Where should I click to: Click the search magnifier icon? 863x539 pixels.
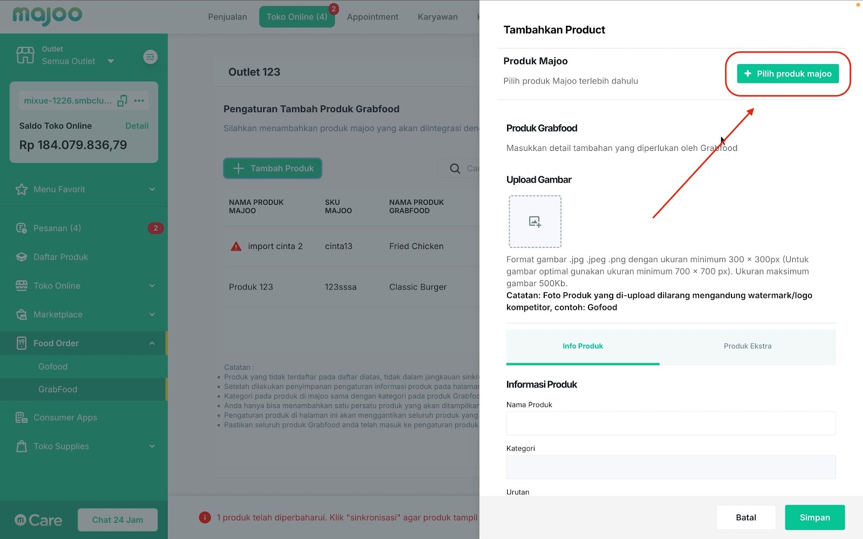(x=455, y=169)
